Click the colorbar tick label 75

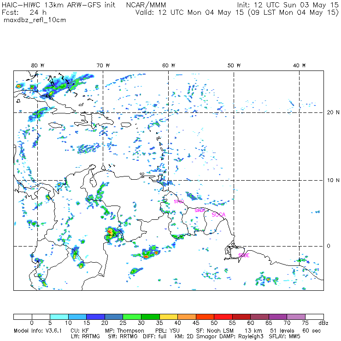click(305, 323)
